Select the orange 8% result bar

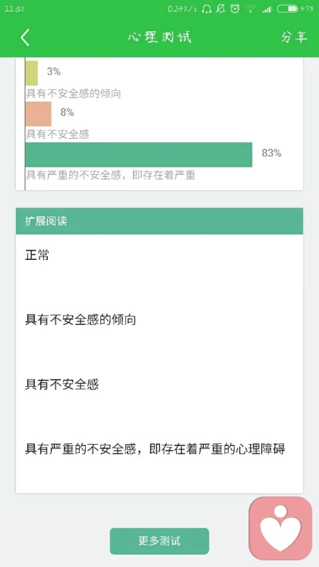(x=39, y=114)
